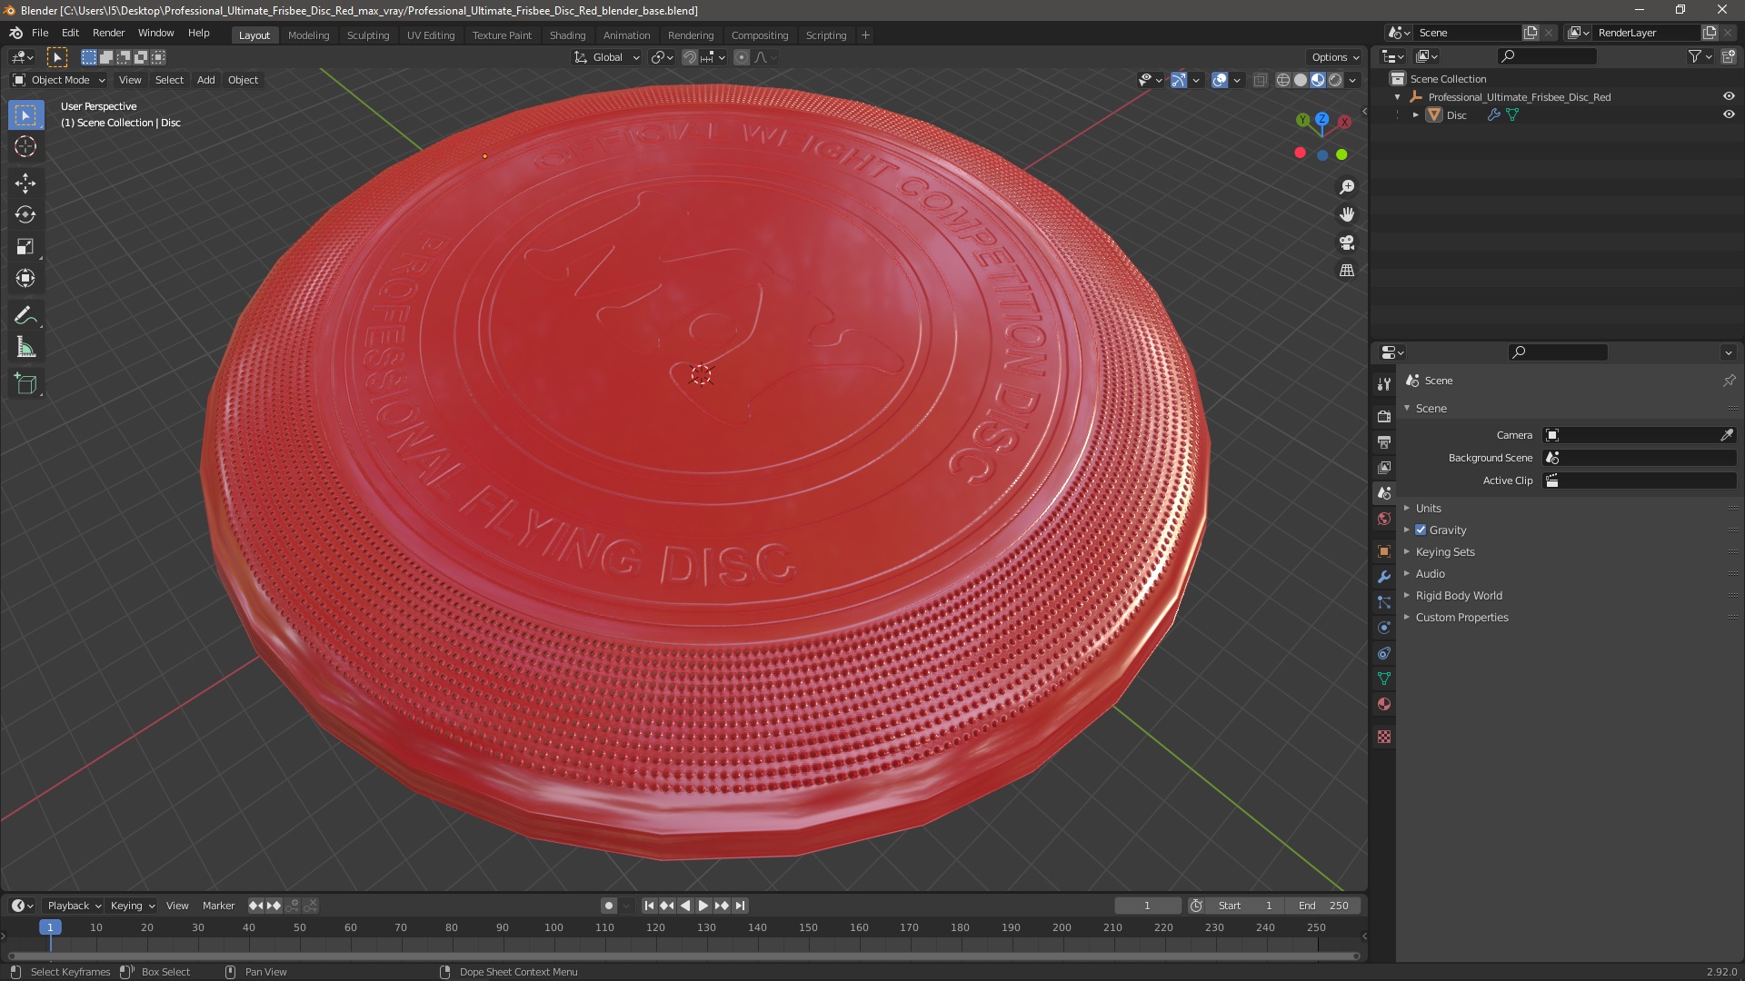Switch to the UV Editing workspace tab
1745x981 pixels.
tap(431, 35)
